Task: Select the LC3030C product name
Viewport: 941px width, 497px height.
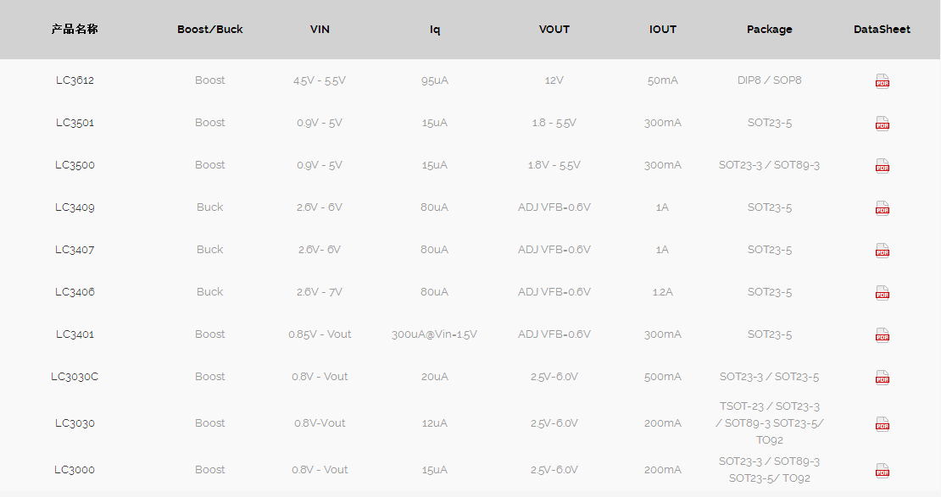Action: pos(75,377)
